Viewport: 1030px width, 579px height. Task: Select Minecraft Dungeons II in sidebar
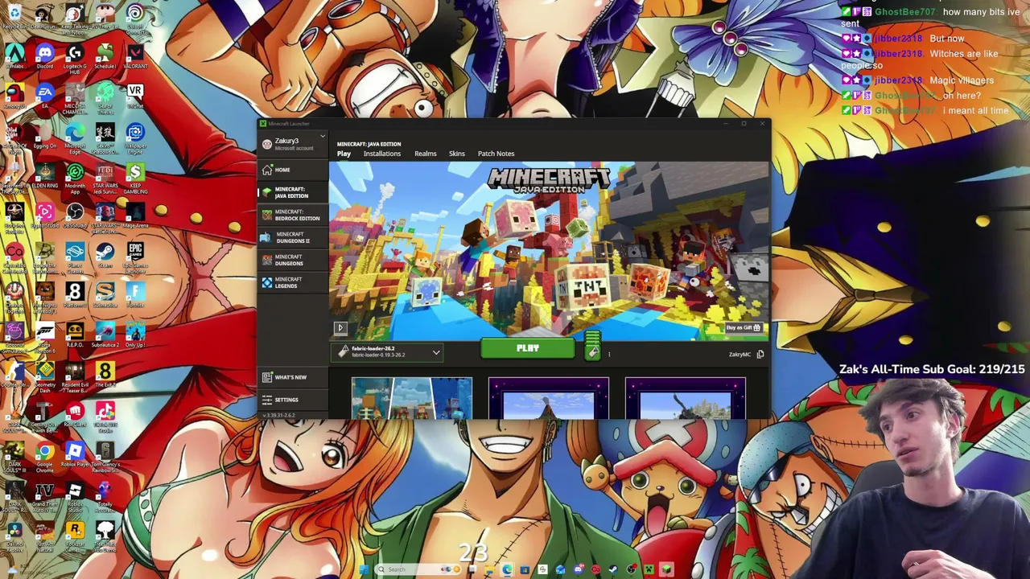point(293,238)
